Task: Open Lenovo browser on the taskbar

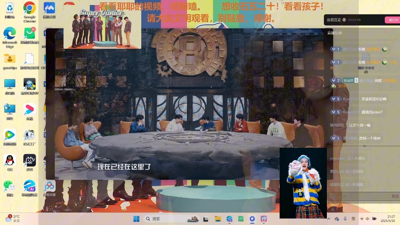Action: point(229,219)
